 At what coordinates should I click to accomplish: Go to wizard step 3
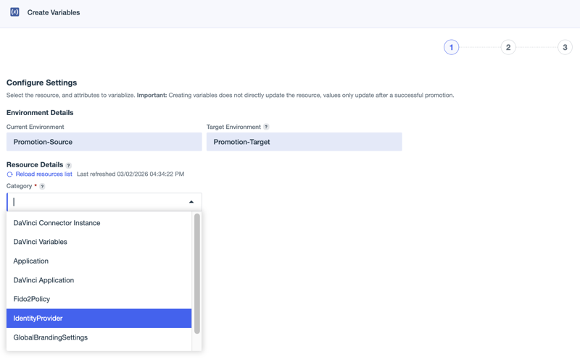565,47
